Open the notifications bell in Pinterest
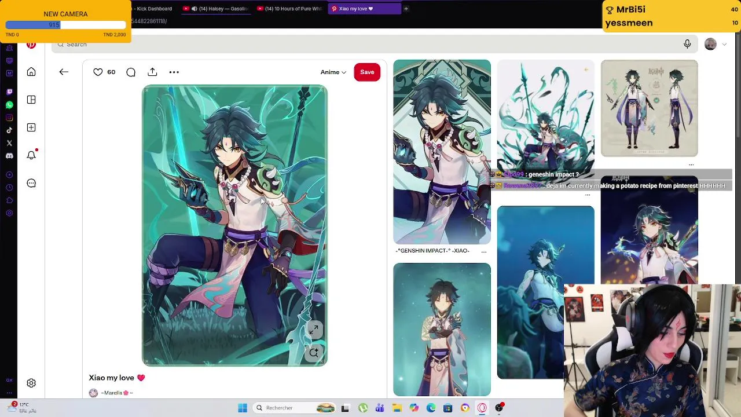 31,155
